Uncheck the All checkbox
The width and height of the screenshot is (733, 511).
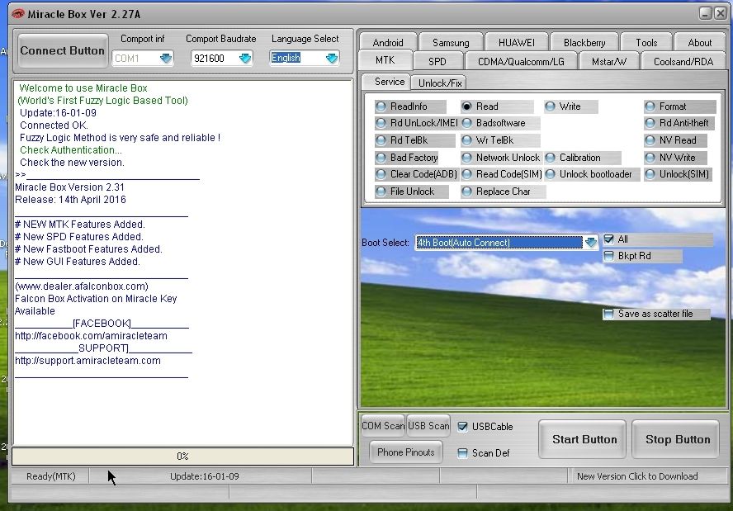pyautogui.click(x=608, y=239)
